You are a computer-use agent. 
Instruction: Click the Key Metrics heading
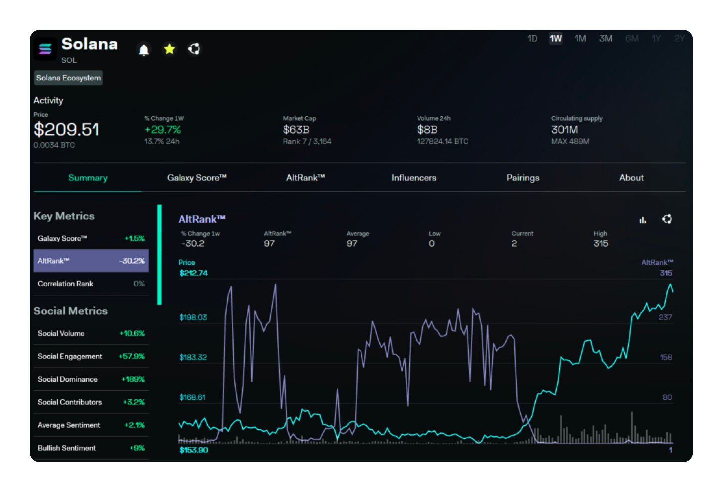click(x=64, y=216)
